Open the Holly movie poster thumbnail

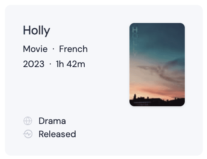click(157, 65)
